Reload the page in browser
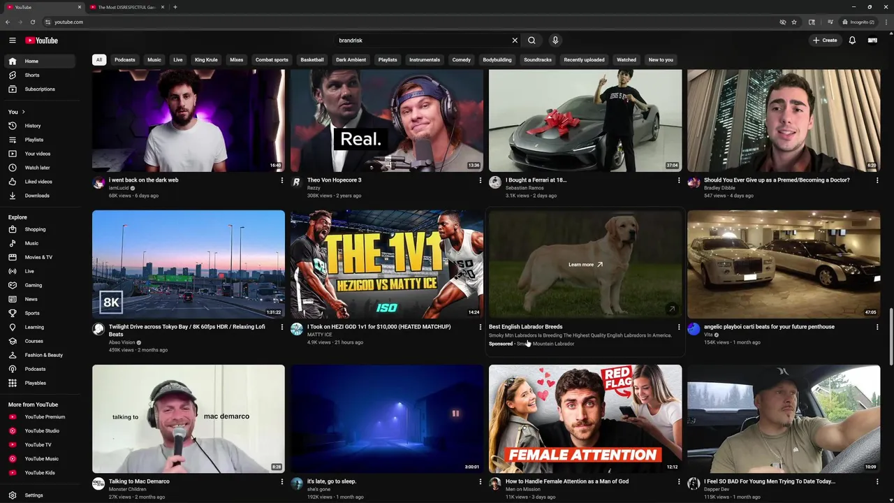The image size is (894, 503). click(x=32, y=22)
